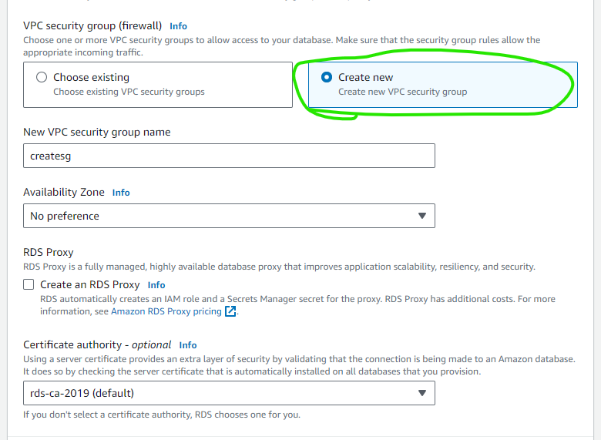Open the Amazon RDS Proxy pricing link
Viewport: 601px width, 440px height.
tap(166, 311)
